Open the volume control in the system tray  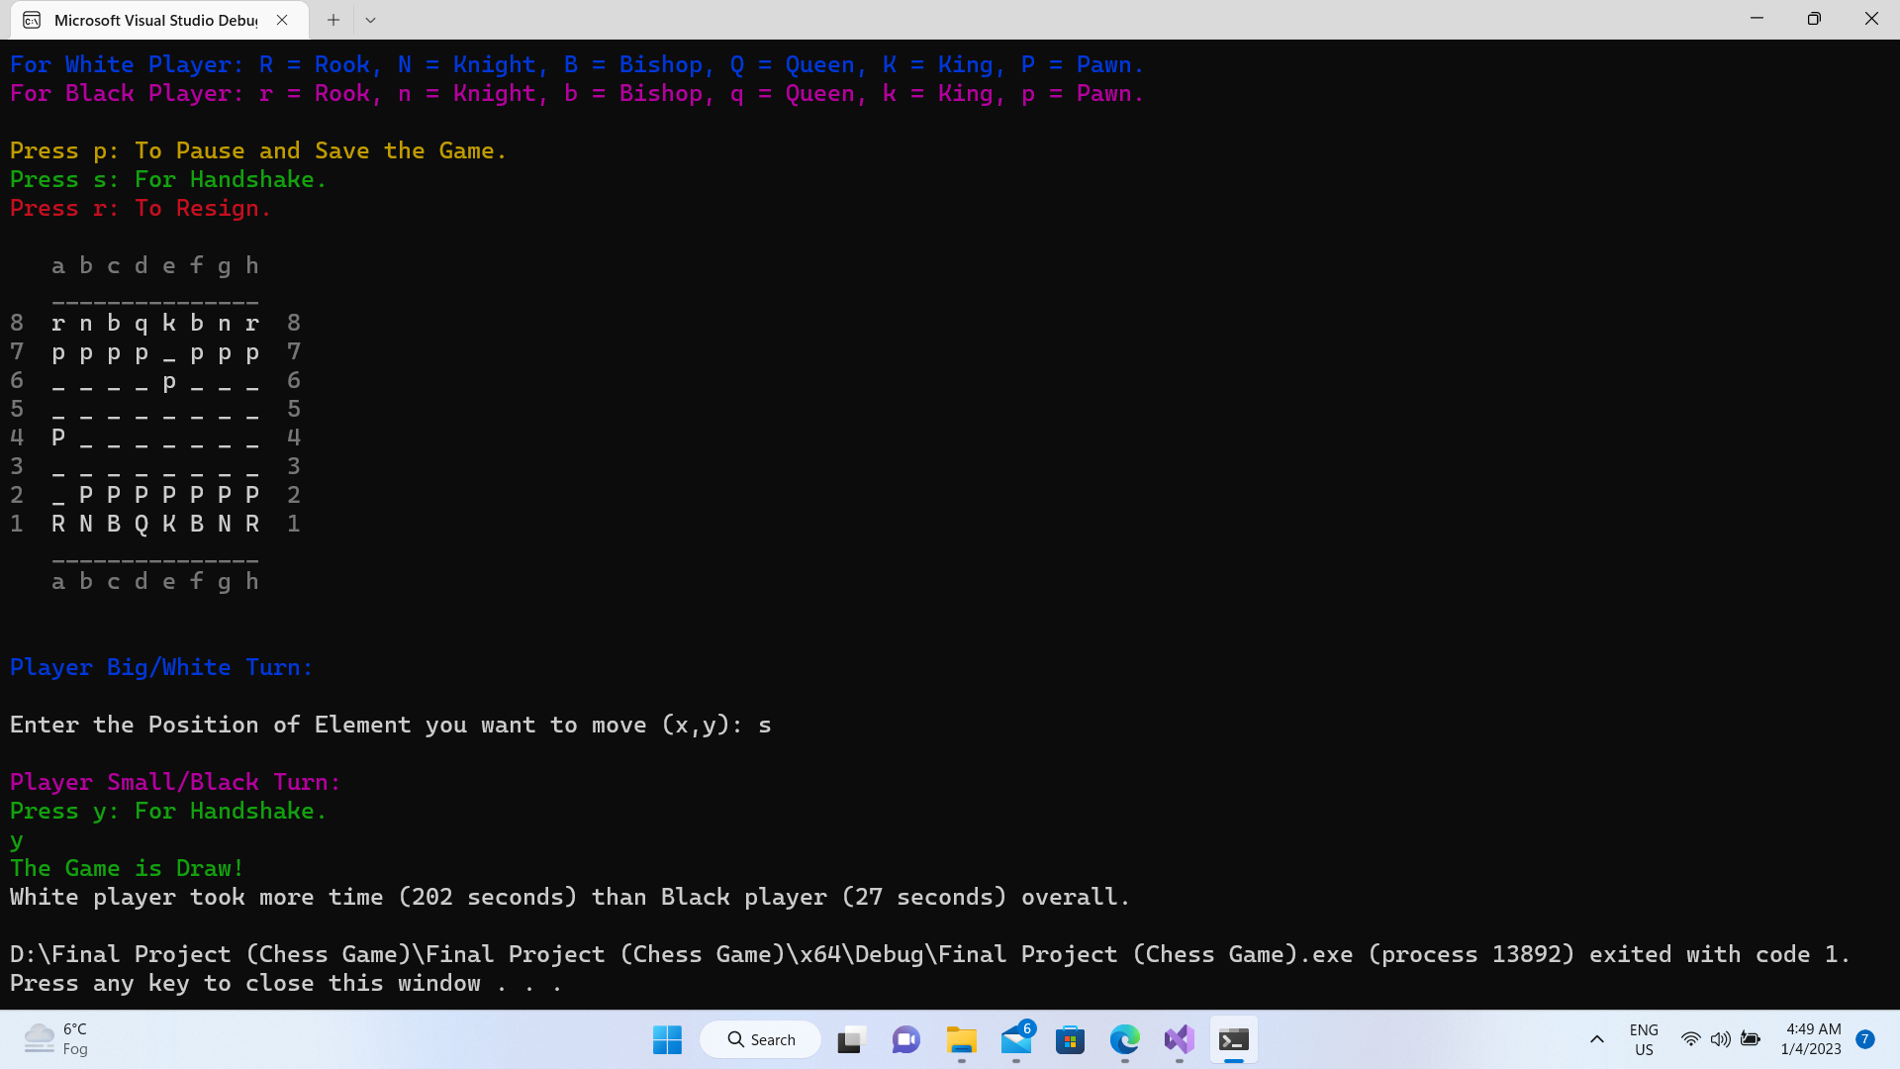pos(1721,1039)
